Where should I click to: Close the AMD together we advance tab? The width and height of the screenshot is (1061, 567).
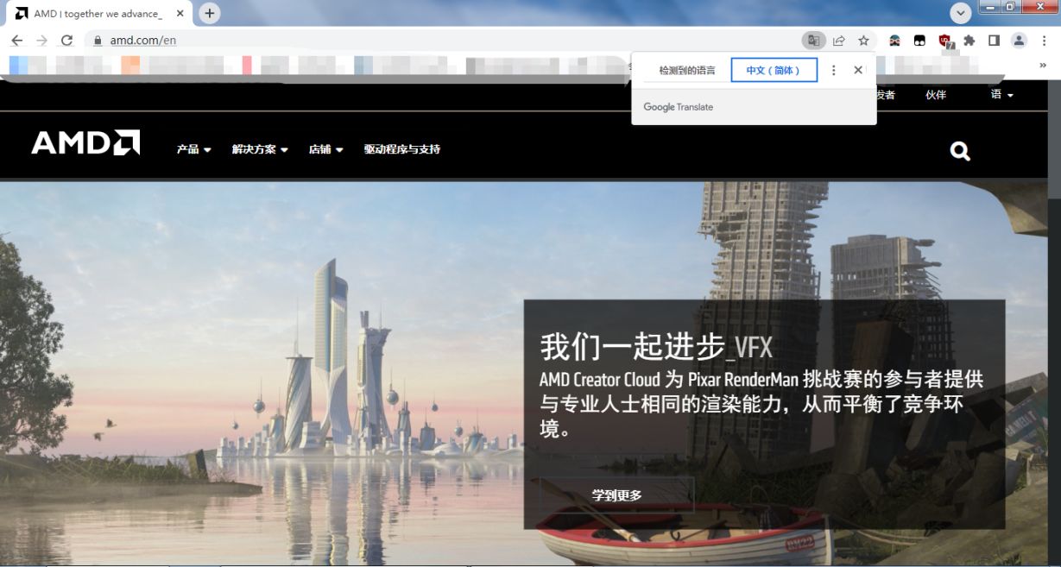[x=182, y=14]
